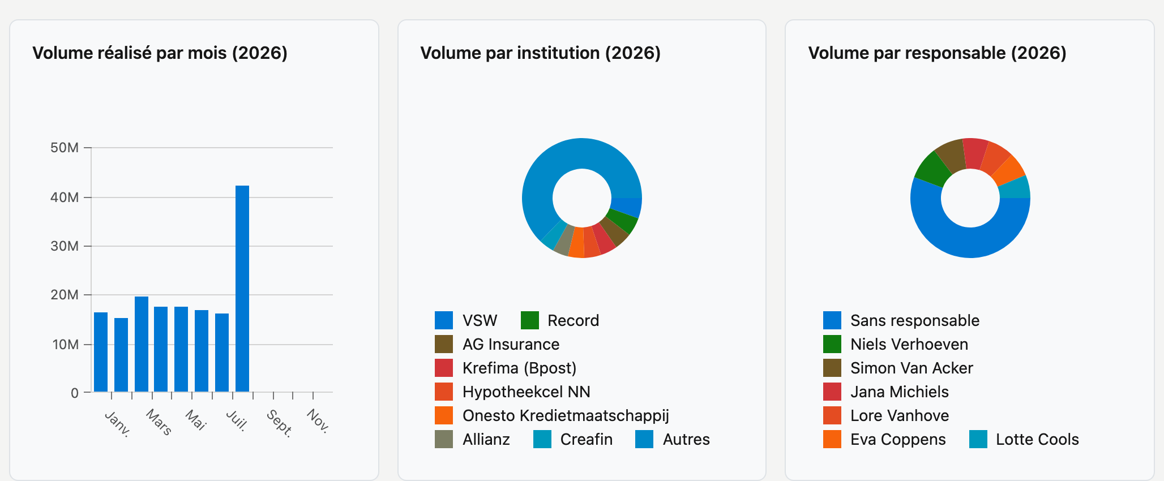This screenshot has width=1164, height=481.
Task: Toggle the Hypotheekcel NN legend label
Action: 526,392
